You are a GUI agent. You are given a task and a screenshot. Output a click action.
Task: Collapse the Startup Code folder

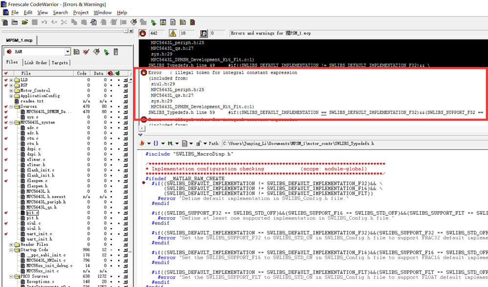click(11, 250)
